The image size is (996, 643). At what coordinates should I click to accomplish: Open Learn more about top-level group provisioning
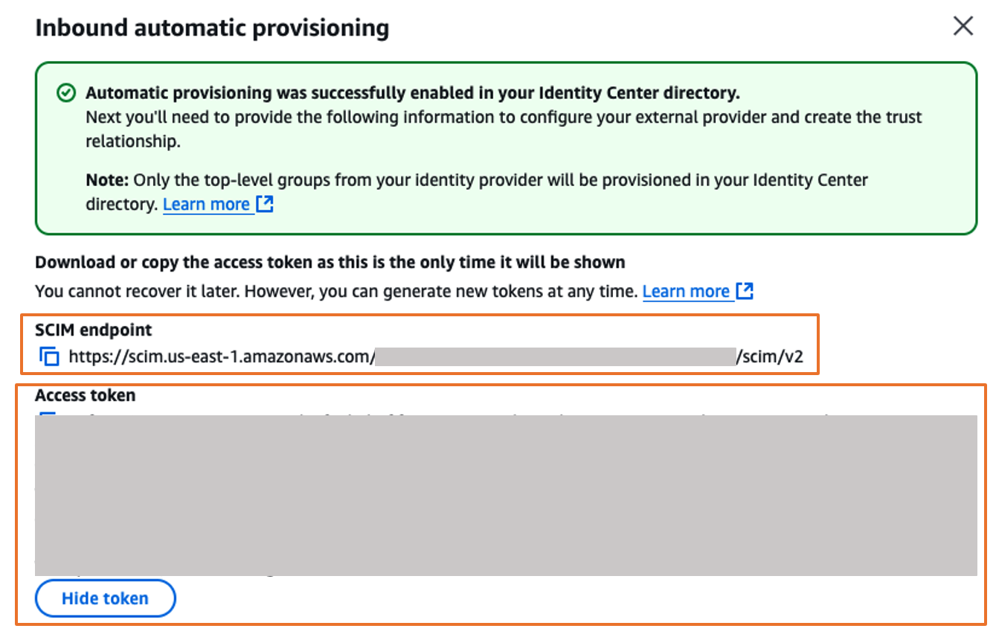click(208, 204)
